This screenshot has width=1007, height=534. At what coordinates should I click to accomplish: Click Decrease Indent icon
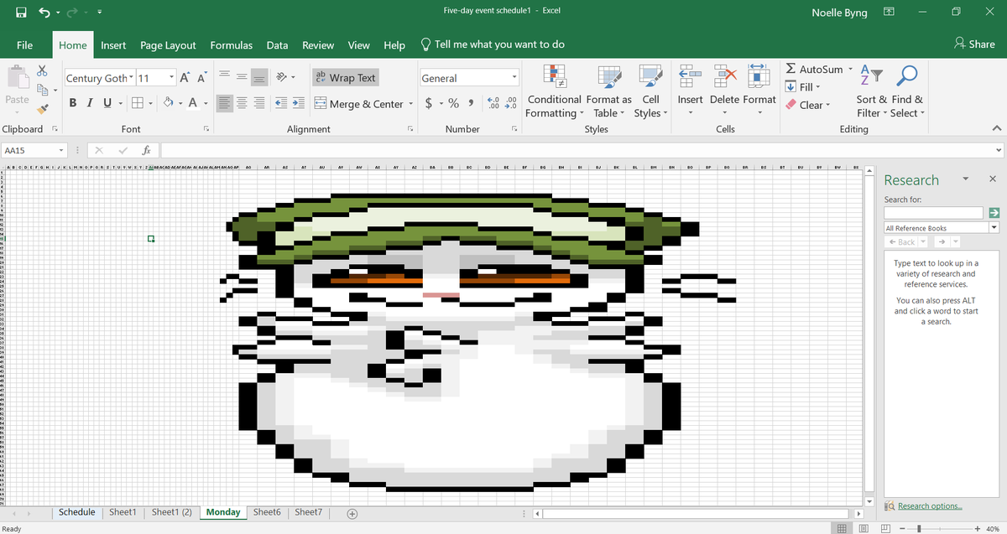click(x=280, y=103)
